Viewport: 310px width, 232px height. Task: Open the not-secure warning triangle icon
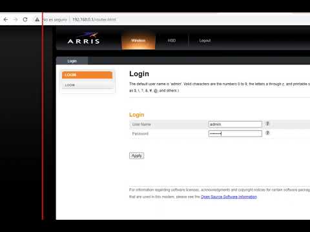37,19
